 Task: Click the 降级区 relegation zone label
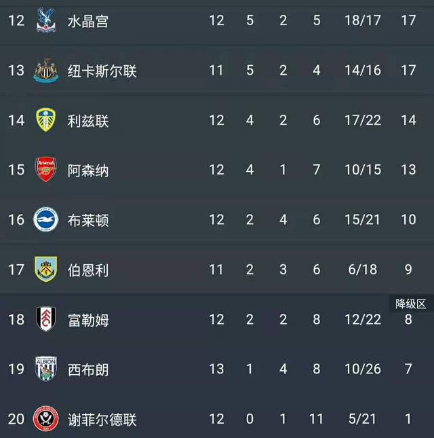410,304
